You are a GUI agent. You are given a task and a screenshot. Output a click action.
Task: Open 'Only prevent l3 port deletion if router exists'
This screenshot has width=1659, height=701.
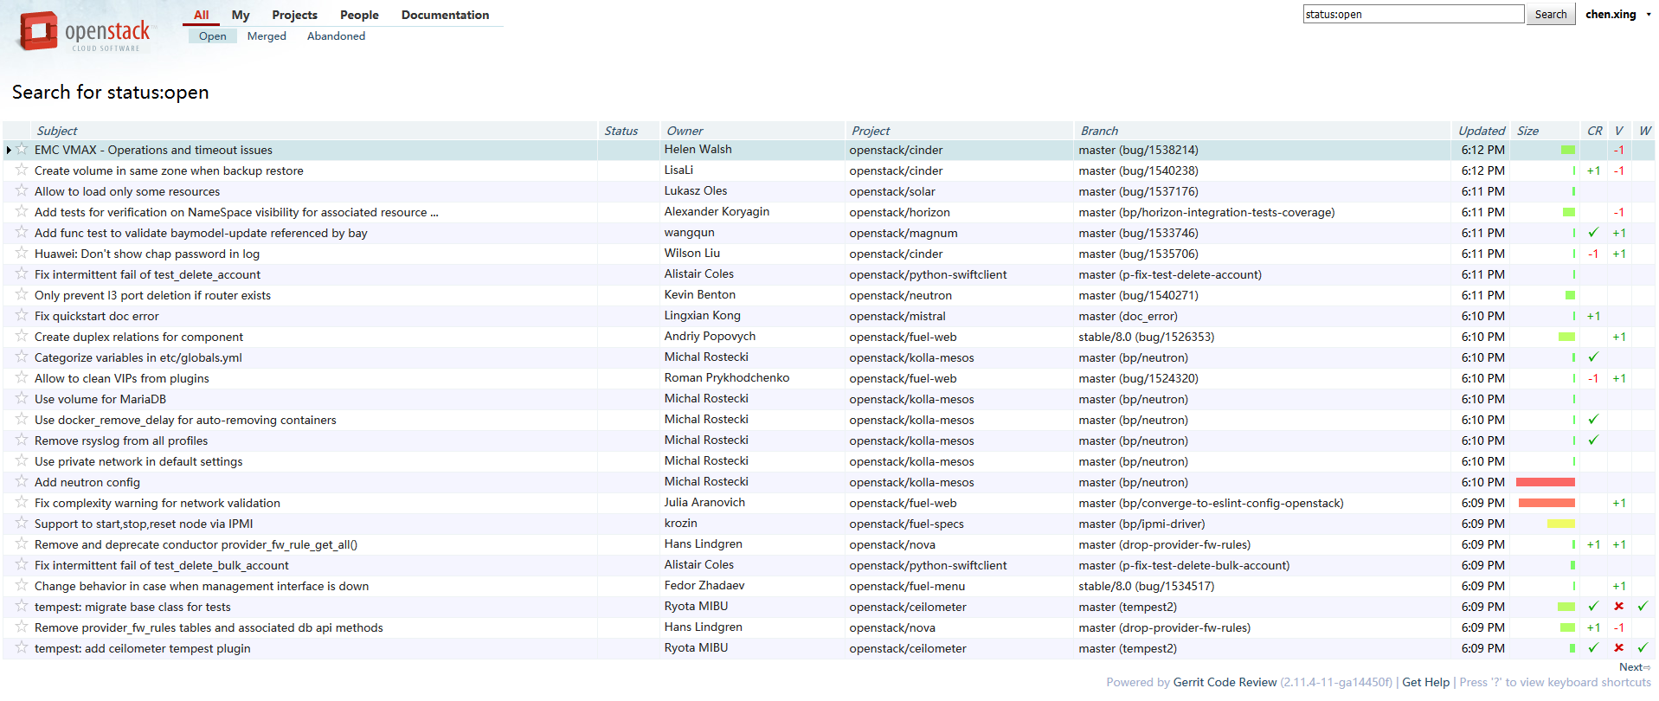coord(152,295)
